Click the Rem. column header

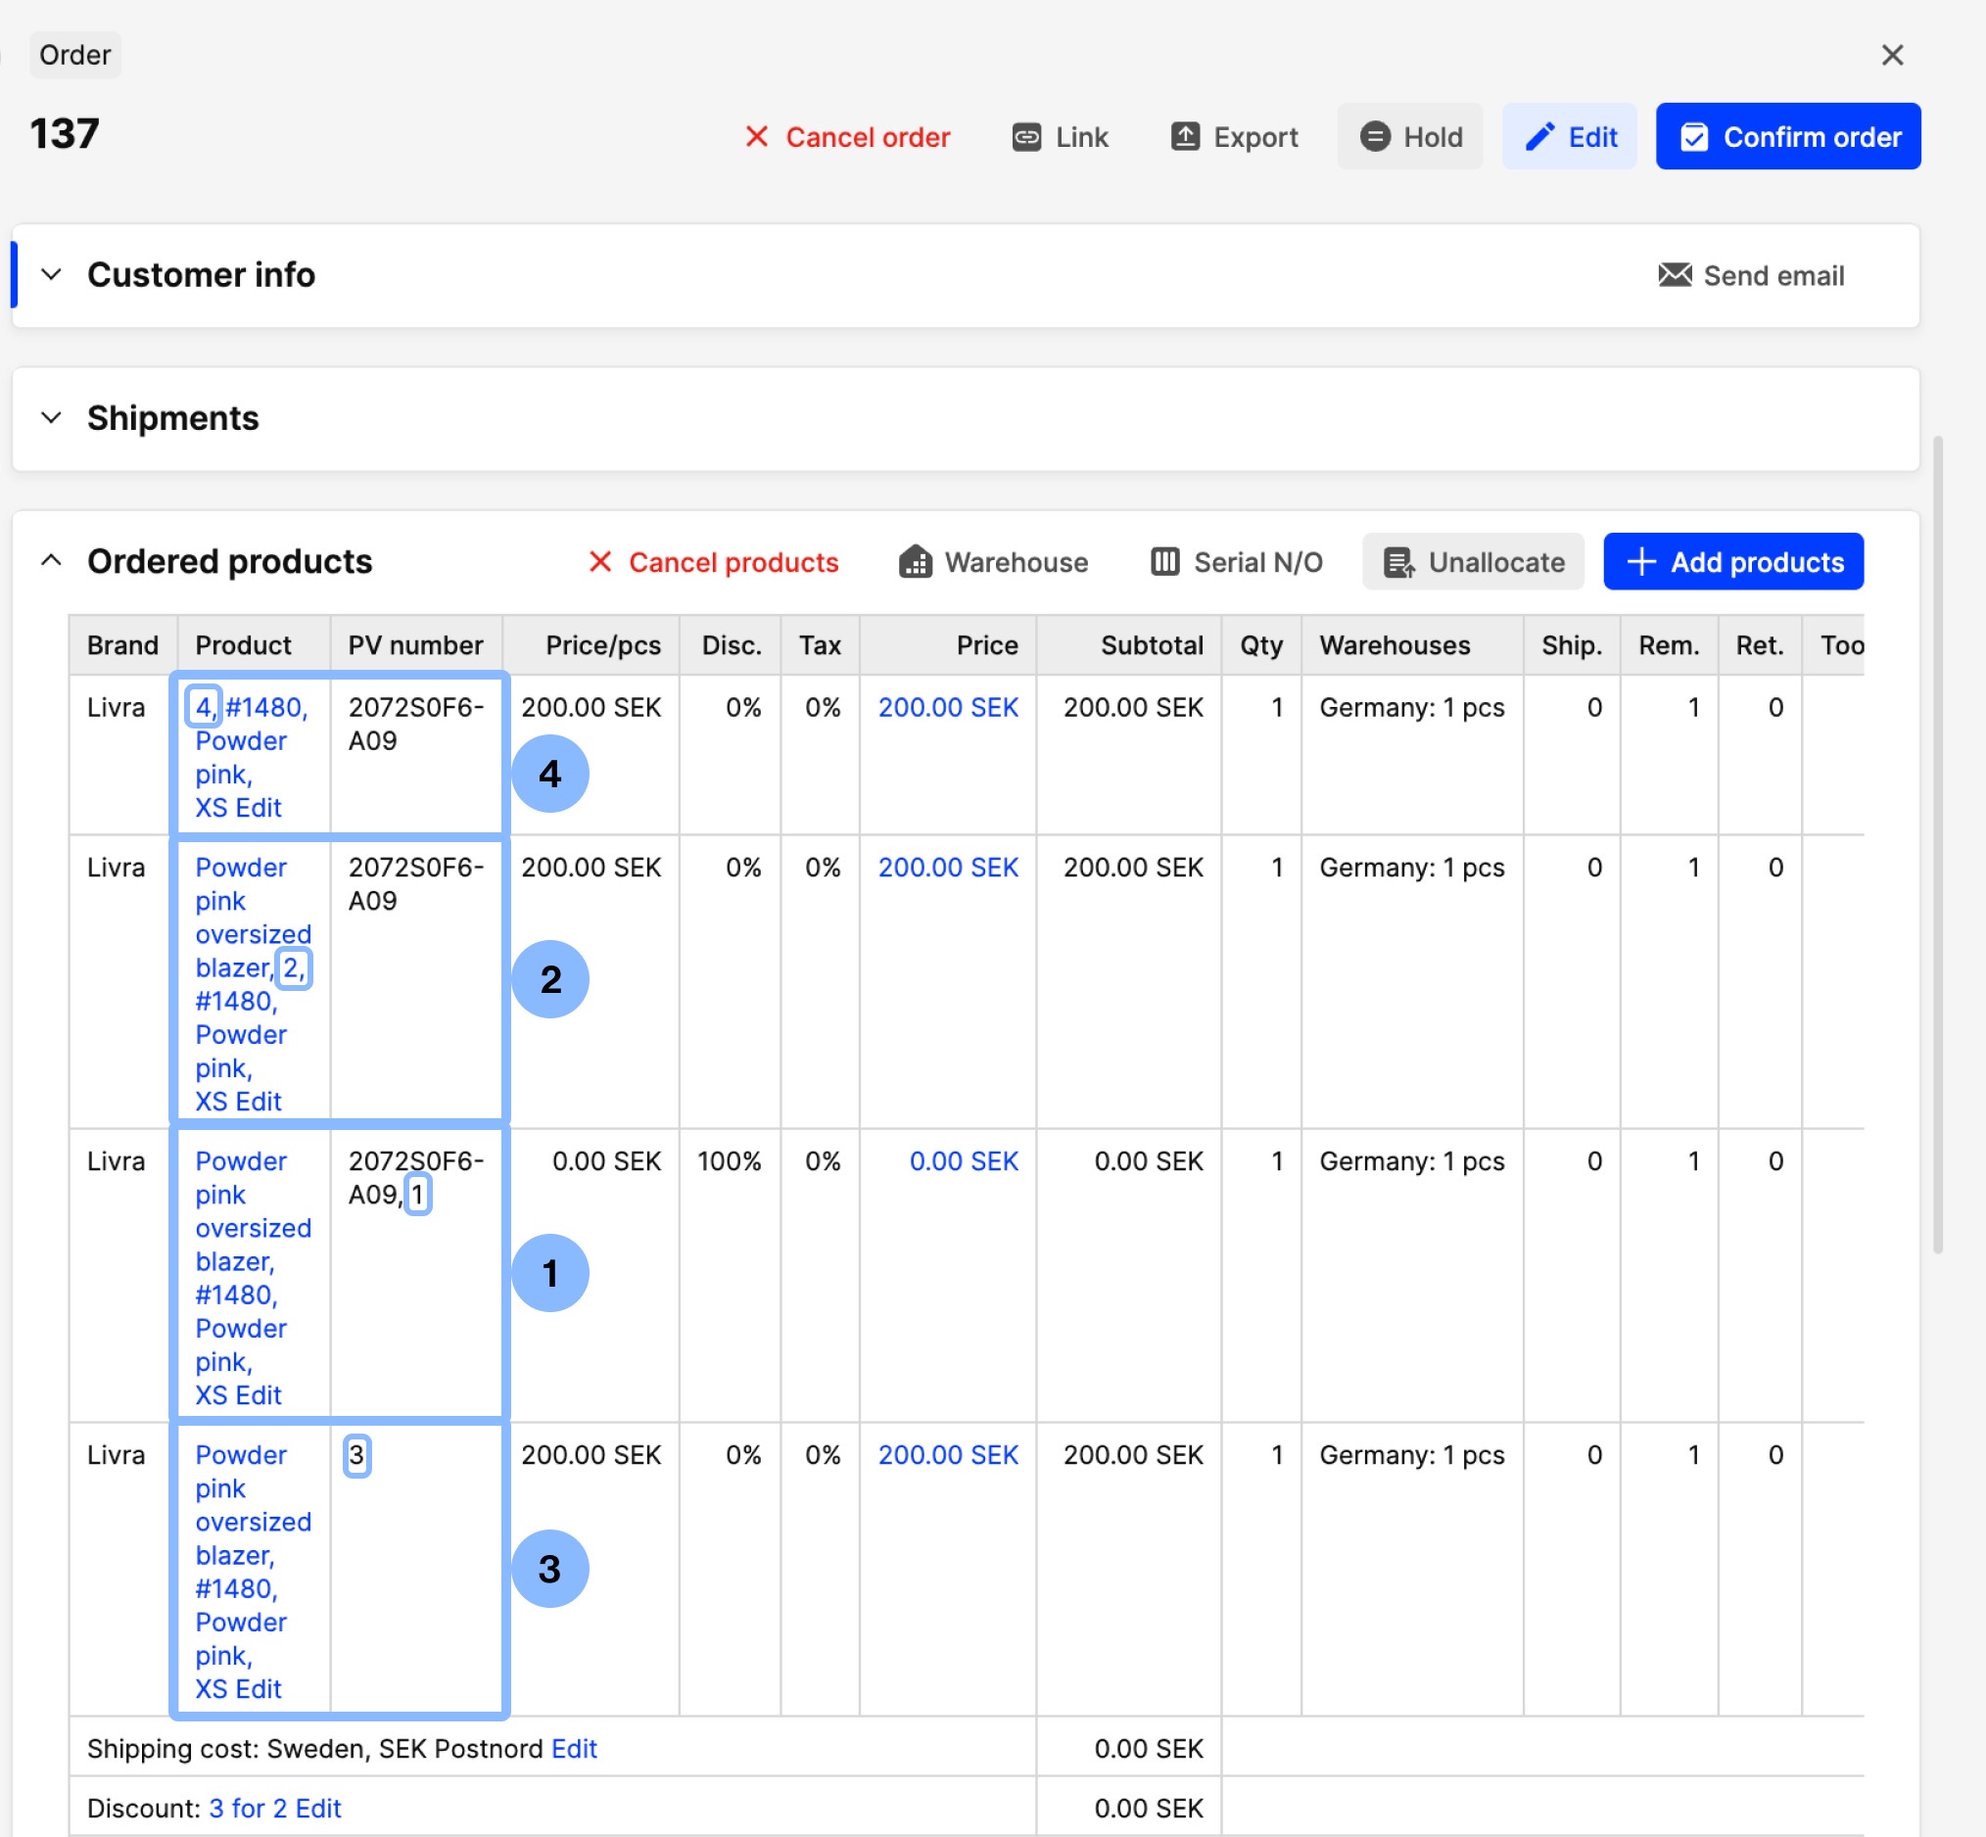[x=1668, y=645]
